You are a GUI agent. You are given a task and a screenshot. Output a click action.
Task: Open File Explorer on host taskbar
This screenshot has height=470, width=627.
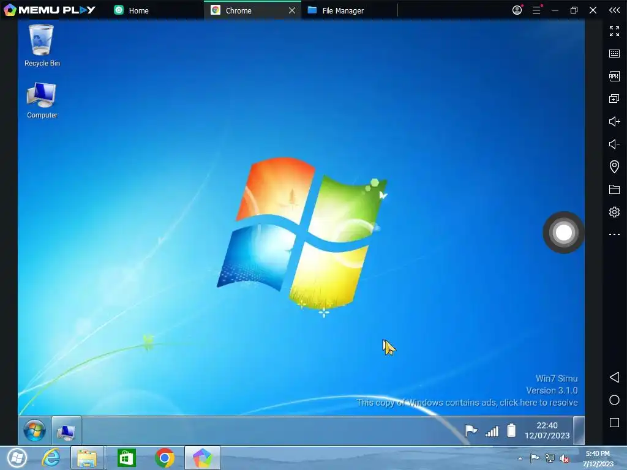[88, 458]
